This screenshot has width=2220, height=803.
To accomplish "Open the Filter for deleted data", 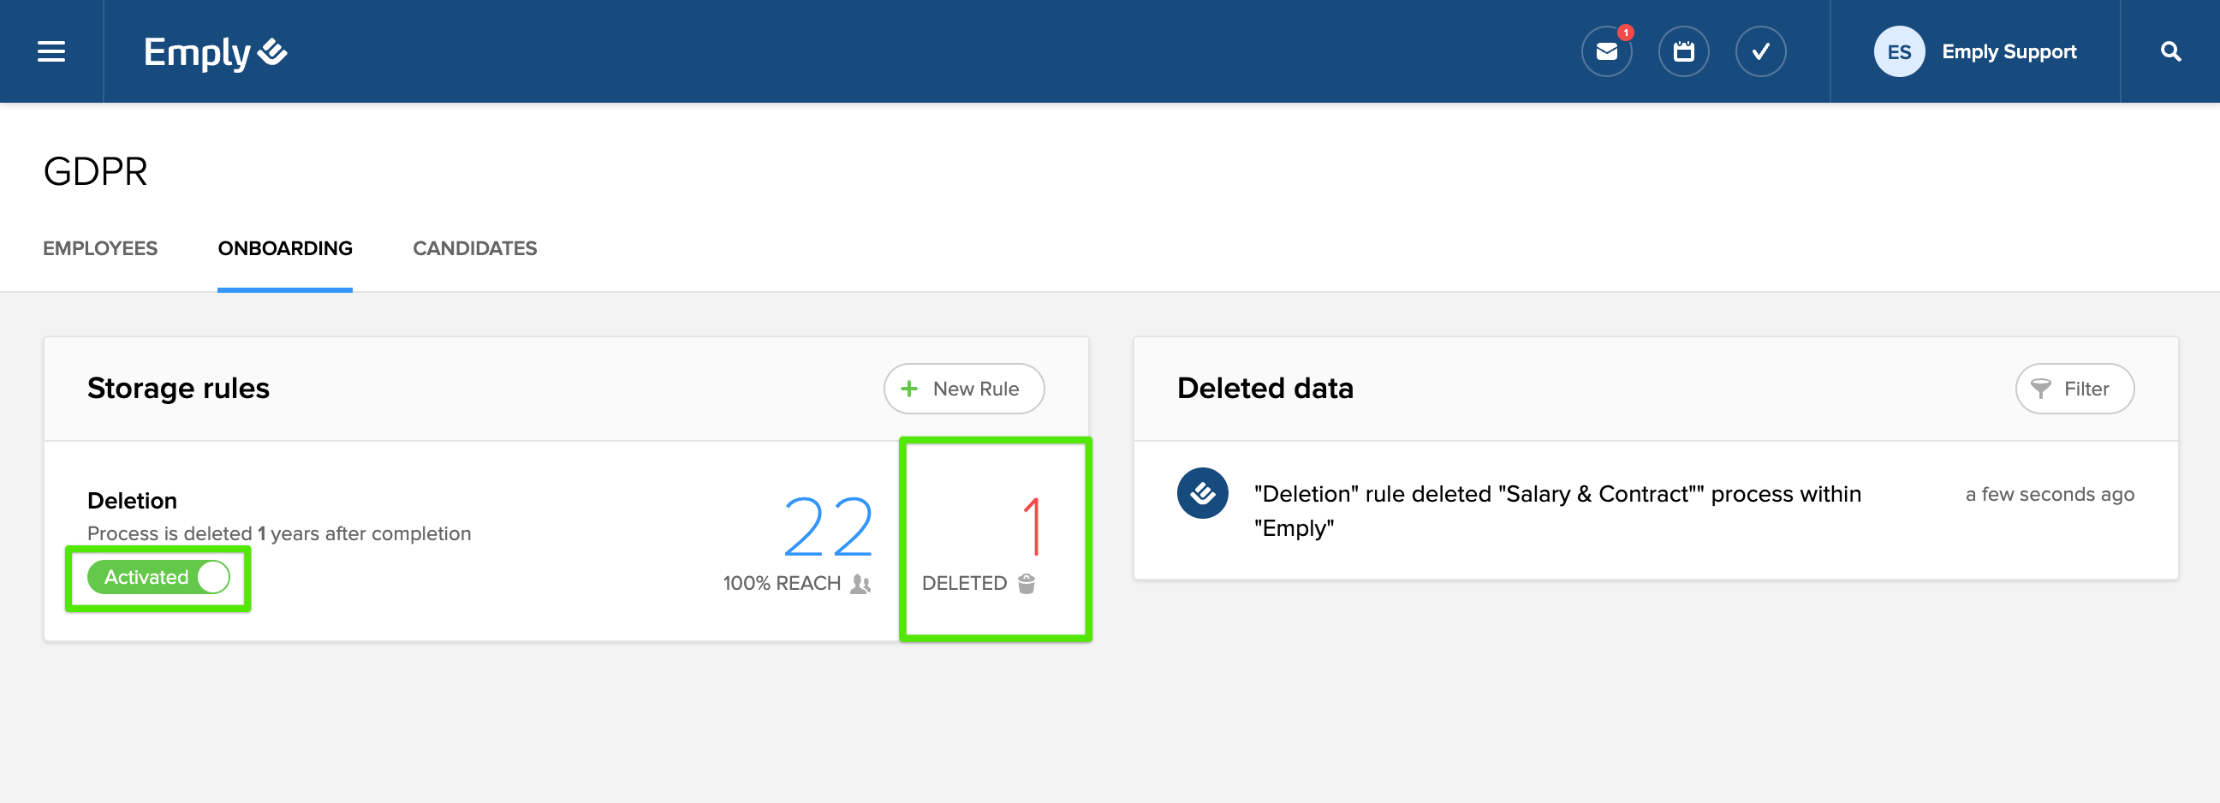I will click(2074, 389).
